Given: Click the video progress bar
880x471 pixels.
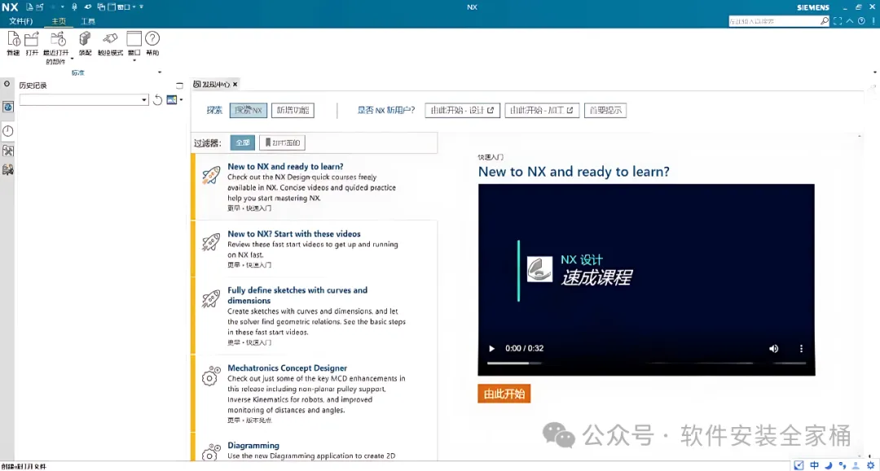Looking at the screenshot, I should (x=646, y=364).
